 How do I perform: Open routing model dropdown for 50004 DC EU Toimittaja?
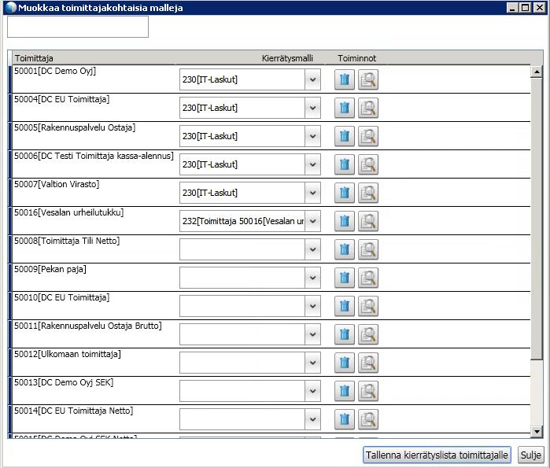point(312,108)
